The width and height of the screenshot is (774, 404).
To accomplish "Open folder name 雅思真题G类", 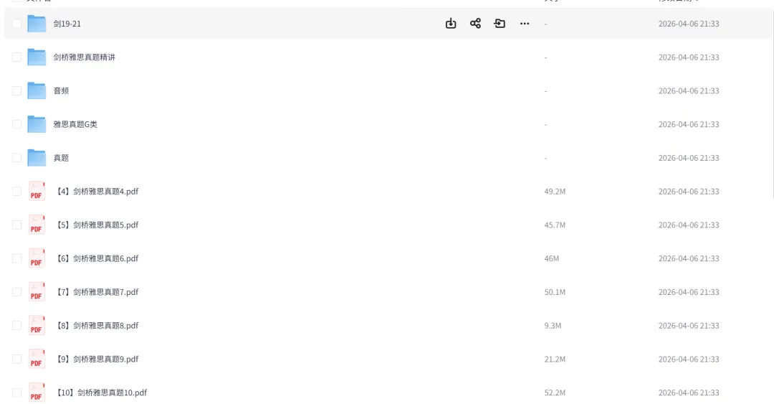I will coord(75,124).
